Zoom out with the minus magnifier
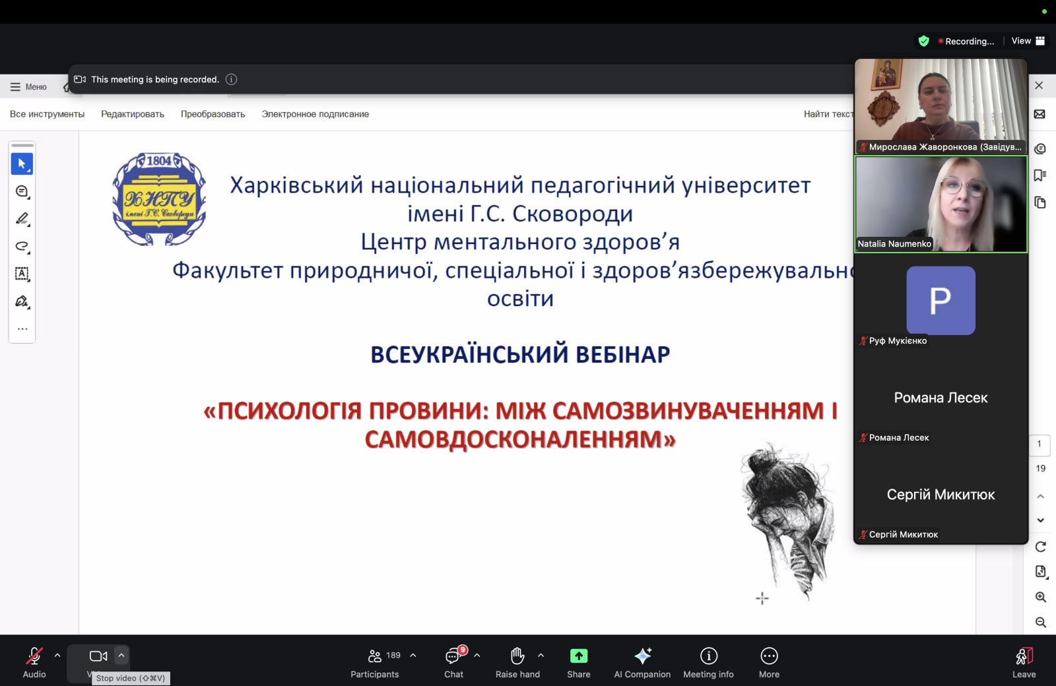This screenshot has height=686, width=1056. tap(1040, 623)
